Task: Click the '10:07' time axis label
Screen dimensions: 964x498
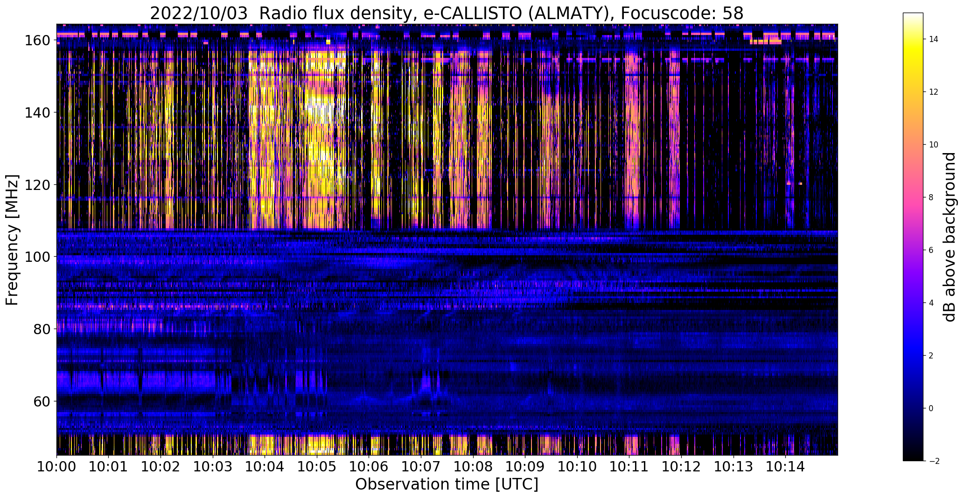Action: click(421, 466)
